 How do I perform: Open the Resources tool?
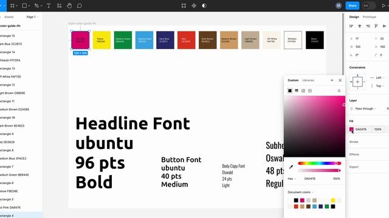59,5
